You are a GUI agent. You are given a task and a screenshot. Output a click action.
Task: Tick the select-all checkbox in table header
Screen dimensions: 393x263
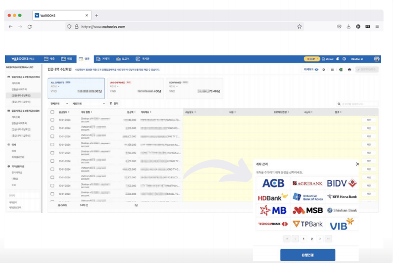pos(52,112)
